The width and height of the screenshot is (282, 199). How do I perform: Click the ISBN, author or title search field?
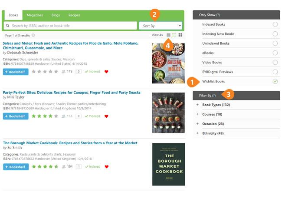[x=70, y=26]
